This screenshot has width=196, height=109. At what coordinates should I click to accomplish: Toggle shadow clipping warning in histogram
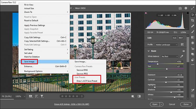pyautogui.click(x=146, y=13)
